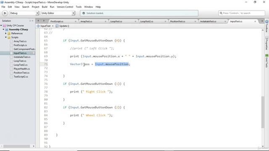Open the Toolbox side pad
269x151 pixels.
[266, 26]
